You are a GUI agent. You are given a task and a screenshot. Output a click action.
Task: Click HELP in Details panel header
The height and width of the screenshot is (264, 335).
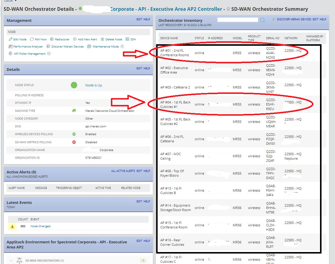(147, 68)
